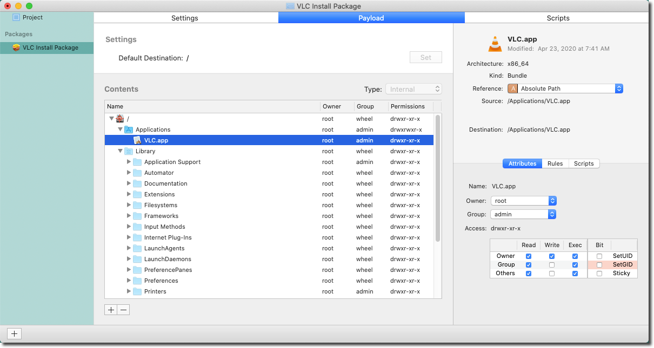Click the Input Methods folder icon
The image size is (654, 348).
tap(137, 227)
